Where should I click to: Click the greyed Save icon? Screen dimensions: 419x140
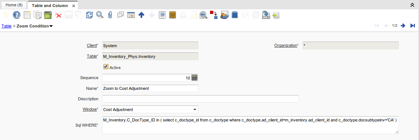pyautogui.click(x=69, y=15)
